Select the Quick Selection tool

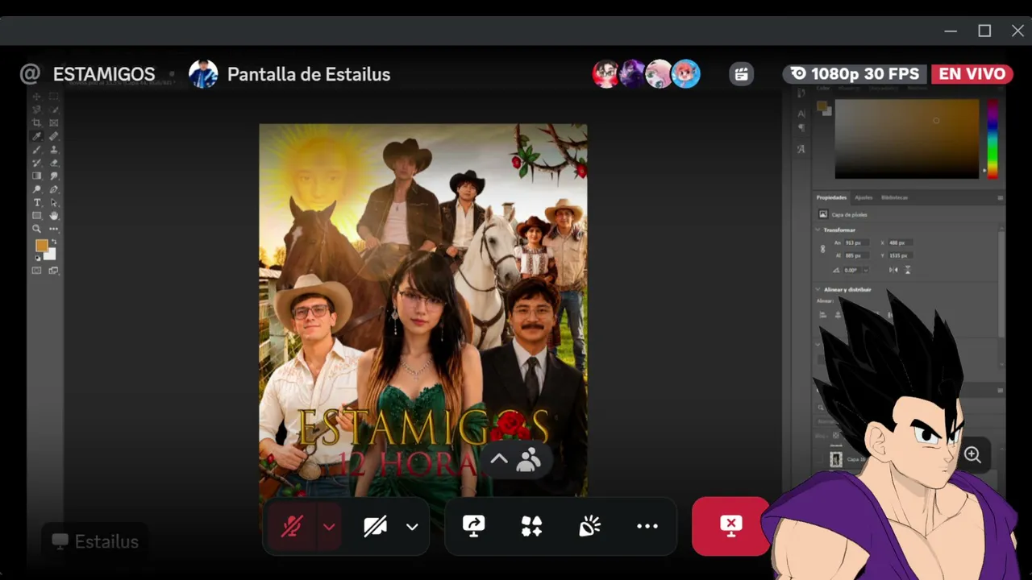pyautogui.click(x=54, y=110)
